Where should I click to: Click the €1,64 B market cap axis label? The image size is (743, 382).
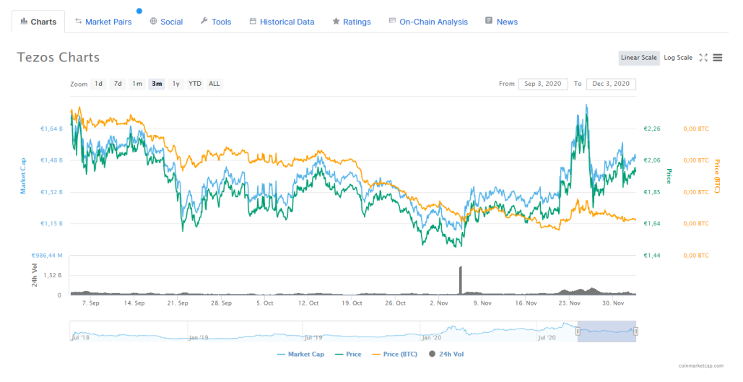tap(51, 129)
